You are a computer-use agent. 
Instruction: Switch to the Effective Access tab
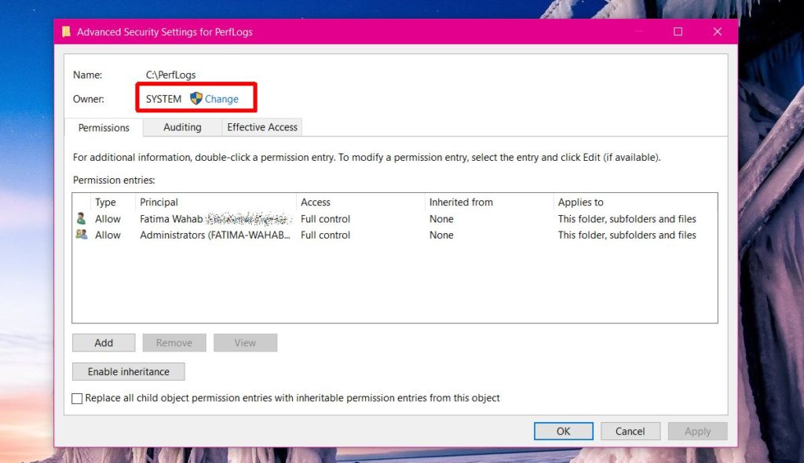tap(261, 127)
